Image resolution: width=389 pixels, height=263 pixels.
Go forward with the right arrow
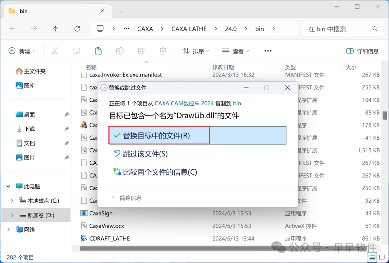pyautogui.click(x=34, y=29)
